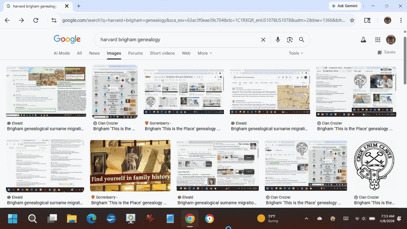
Task: Open File Explorer from the taskbar
Action: pyautogui.click(x=72, y=219)
